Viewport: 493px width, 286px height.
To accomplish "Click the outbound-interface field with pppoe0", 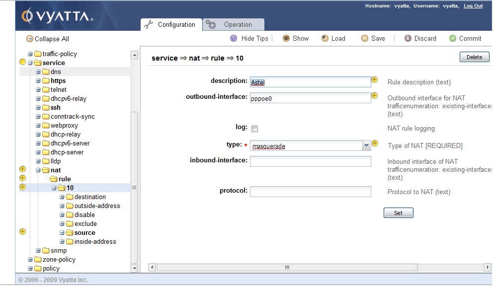I will pyautogui.click(x=310, y=98).
